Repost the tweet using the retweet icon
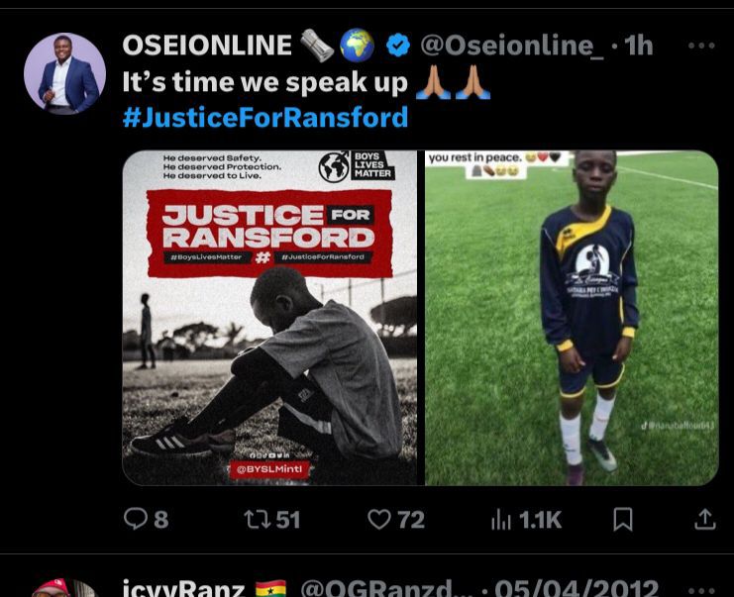Viewport: 734px width, 597px height. click(257, 520)
